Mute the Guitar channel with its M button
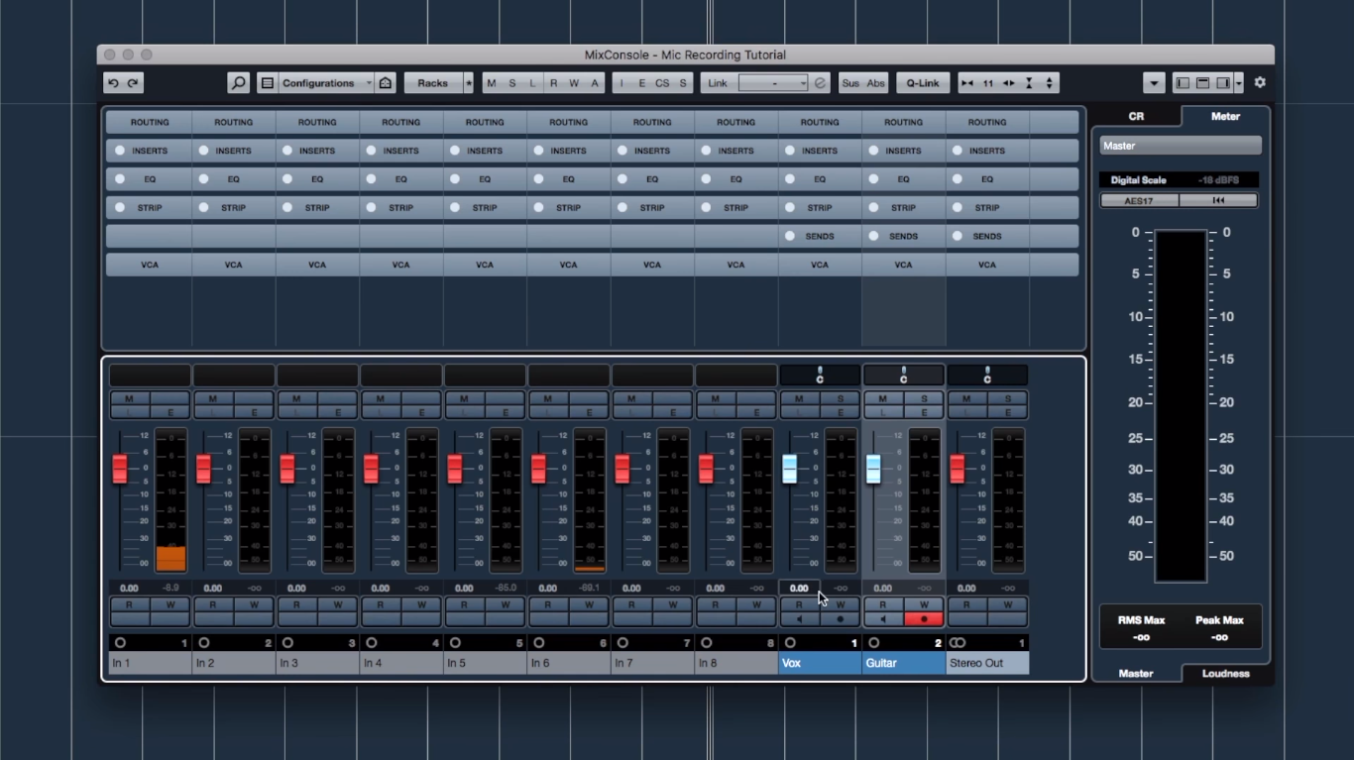 point(882,396)
